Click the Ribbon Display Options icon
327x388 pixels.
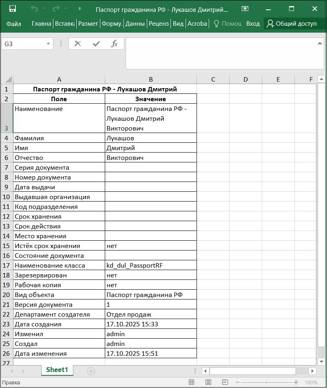click(245, 9)
